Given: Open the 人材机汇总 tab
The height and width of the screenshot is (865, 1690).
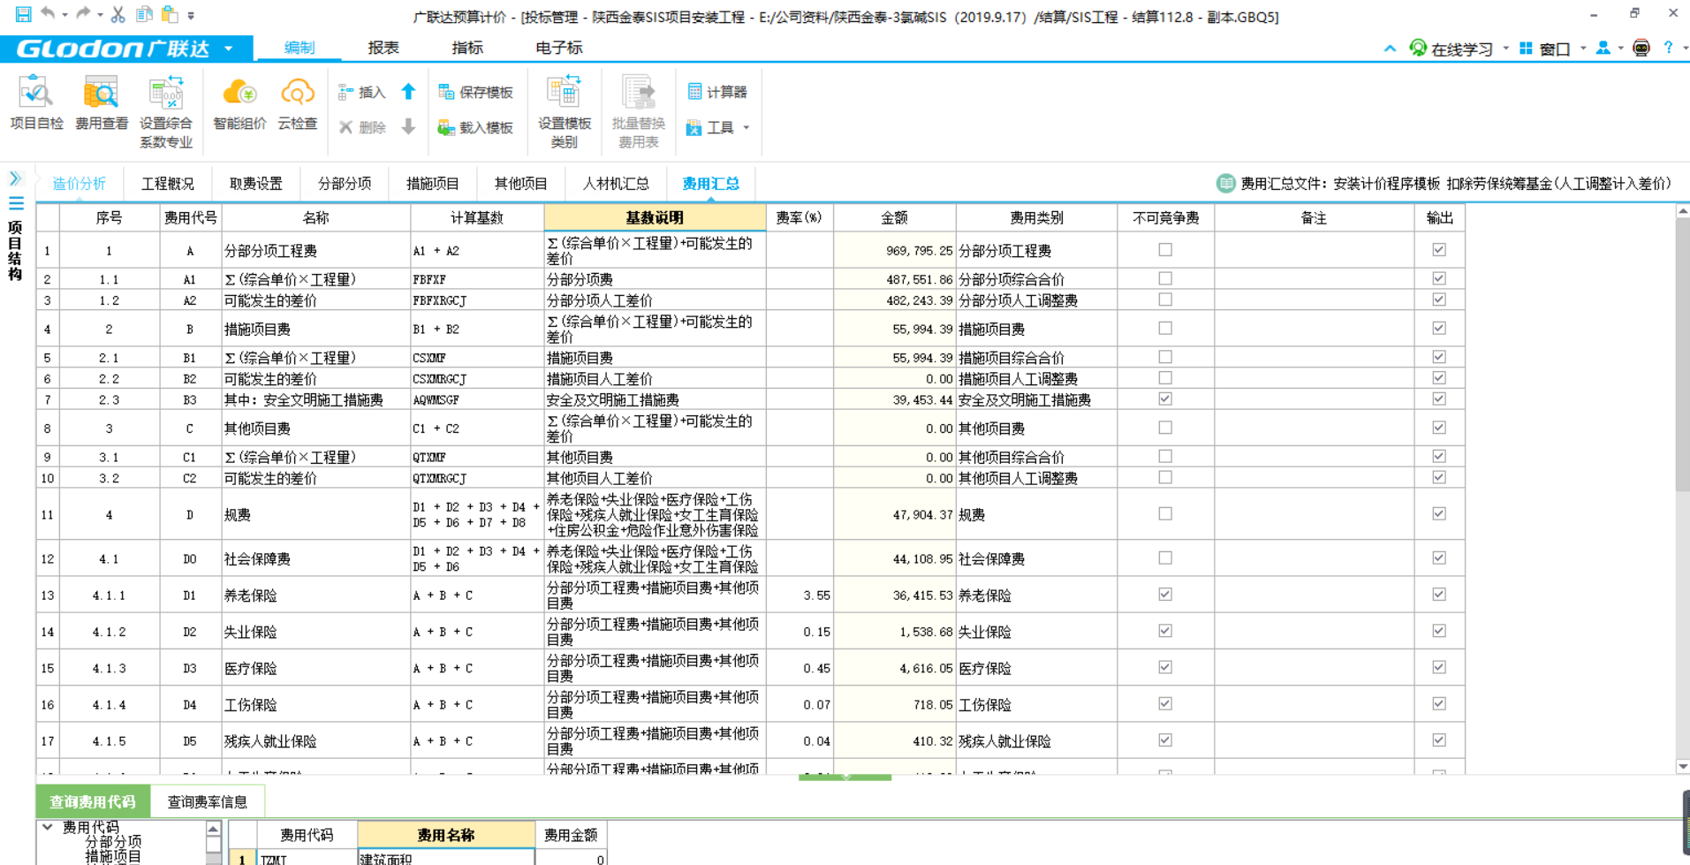Looking at the screenshot, I should 616,184.
